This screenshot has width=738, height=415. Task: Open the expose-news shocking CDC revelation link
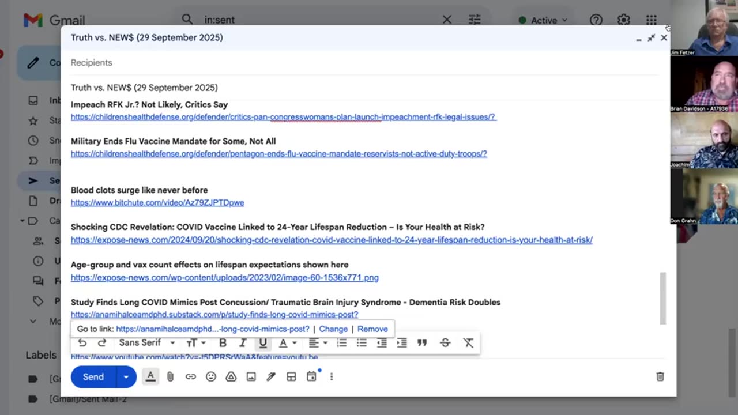pos(332,240)
